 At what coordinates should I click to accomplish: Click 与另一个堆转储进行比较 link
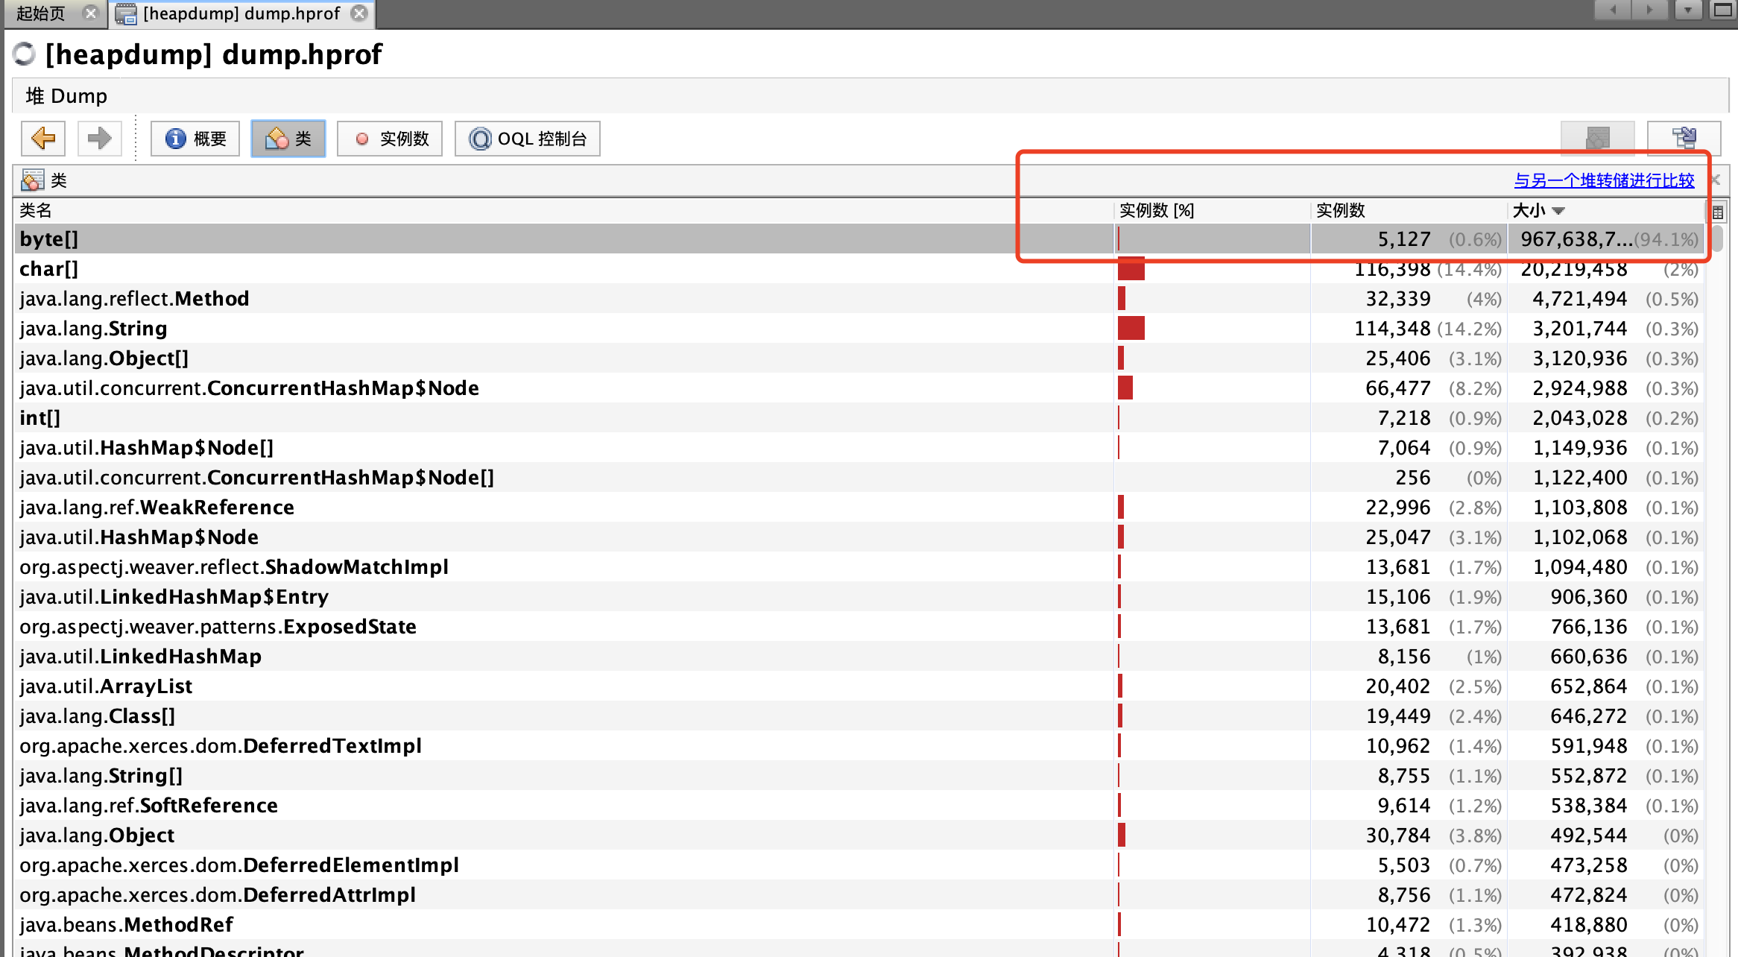click(x=1604, y=180)
